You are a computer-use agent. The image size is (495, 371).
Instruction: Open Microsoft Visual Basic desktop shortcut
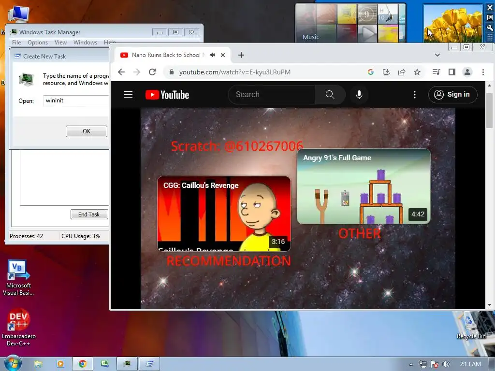pyautogui.click(x=18, y=278)
